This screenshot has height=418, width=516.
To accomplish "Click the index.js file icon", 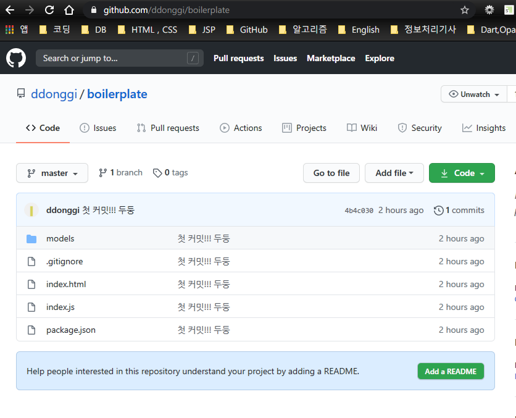I will click(x=31, y=307).
